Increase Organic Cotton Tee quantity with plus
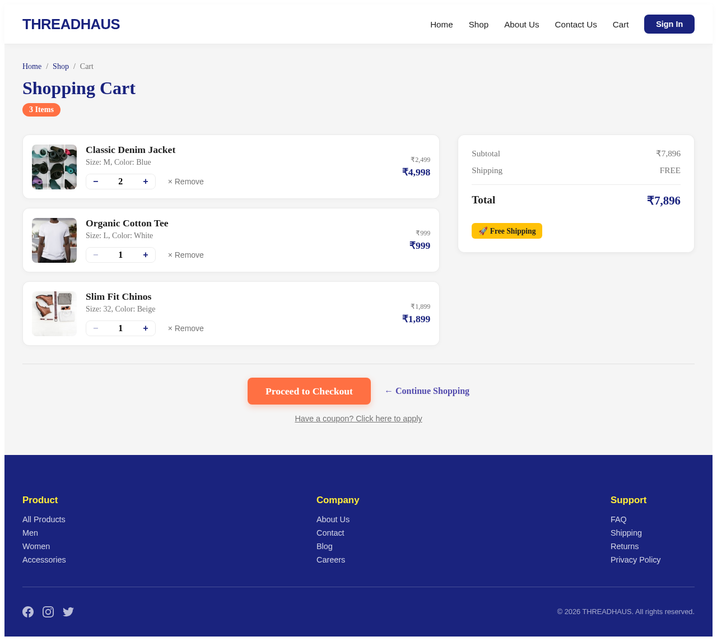This screenshot has height=641, width=717. pos(146,255)
